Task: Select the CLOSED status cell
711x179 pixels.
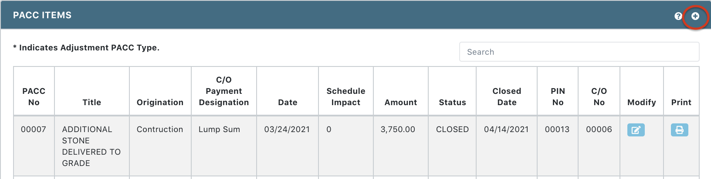Action: [x=452, y=146]
